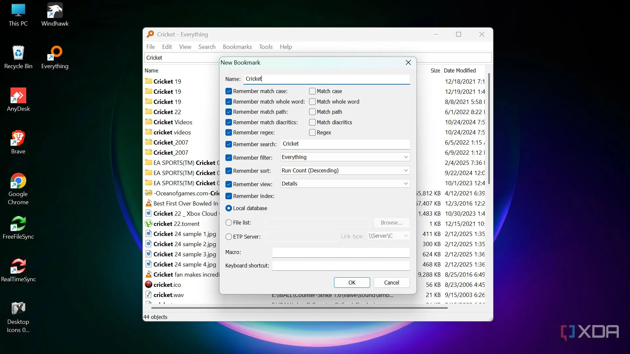
Task: Select the Cricket 22 folder icon
Action: [149, 111]
